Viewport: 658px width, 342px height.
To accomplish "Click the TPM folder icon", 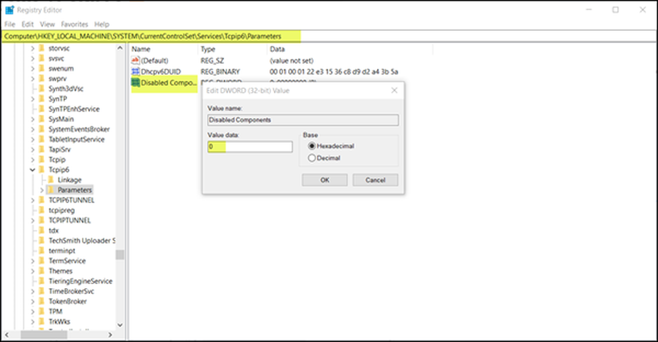I will 41,311.
